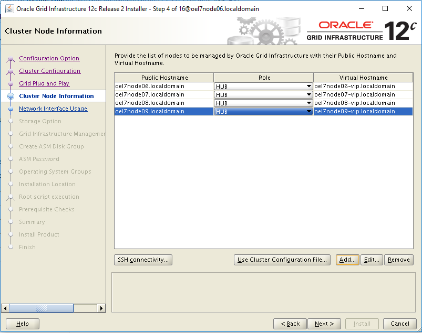Open Role dropdown for oel7node08
This screenshot has width=422, height=333.
(309, 103)
